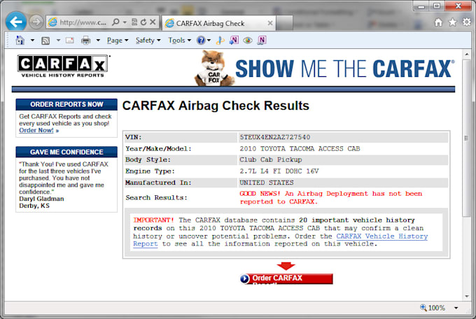Click the search magnifier in address bar

coord(115,22)
